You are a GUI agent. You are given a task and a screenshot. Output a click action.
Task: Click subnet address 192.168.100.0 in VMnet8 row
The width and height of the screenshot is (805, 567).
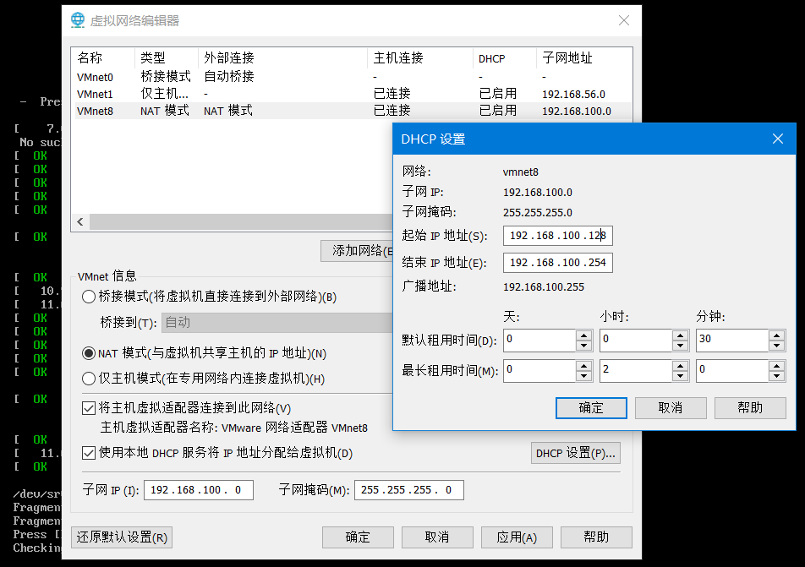pos(577,112)
